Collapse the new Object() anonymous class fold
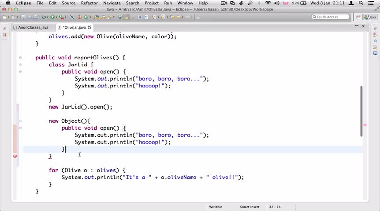The width and height of the screenshot is (380, 211). (20, 121)
